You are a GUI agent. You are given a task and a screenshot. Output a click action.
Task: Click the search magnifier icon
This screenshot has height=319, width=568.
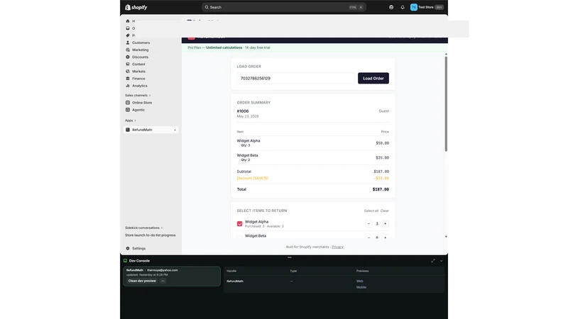click(x=207, y=7)
